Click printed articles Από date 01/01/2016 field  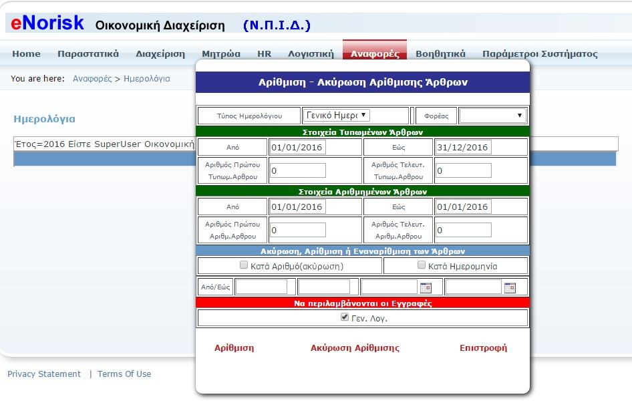point(297,147)
